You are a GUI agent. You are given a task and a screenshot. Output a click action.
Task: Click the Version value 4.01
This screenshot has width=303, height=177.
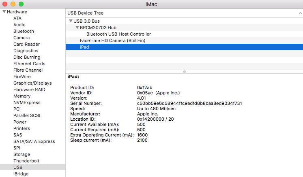click(142, 98)
